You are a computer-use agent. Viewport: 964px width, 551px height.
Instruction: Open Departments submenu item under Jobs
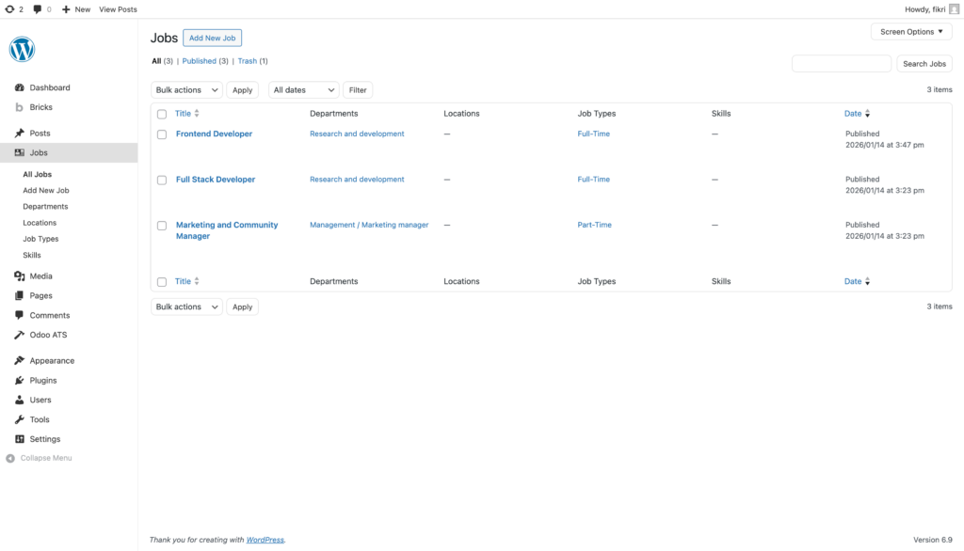pyautogui.click(x=45, y=207)
